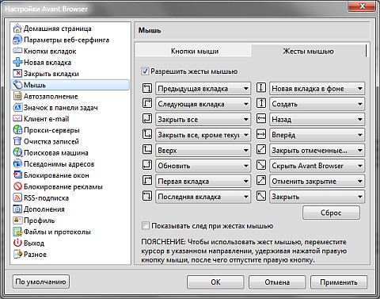Click the Поисковая машина icon
The image size is (380, 299).
[17, 152]
